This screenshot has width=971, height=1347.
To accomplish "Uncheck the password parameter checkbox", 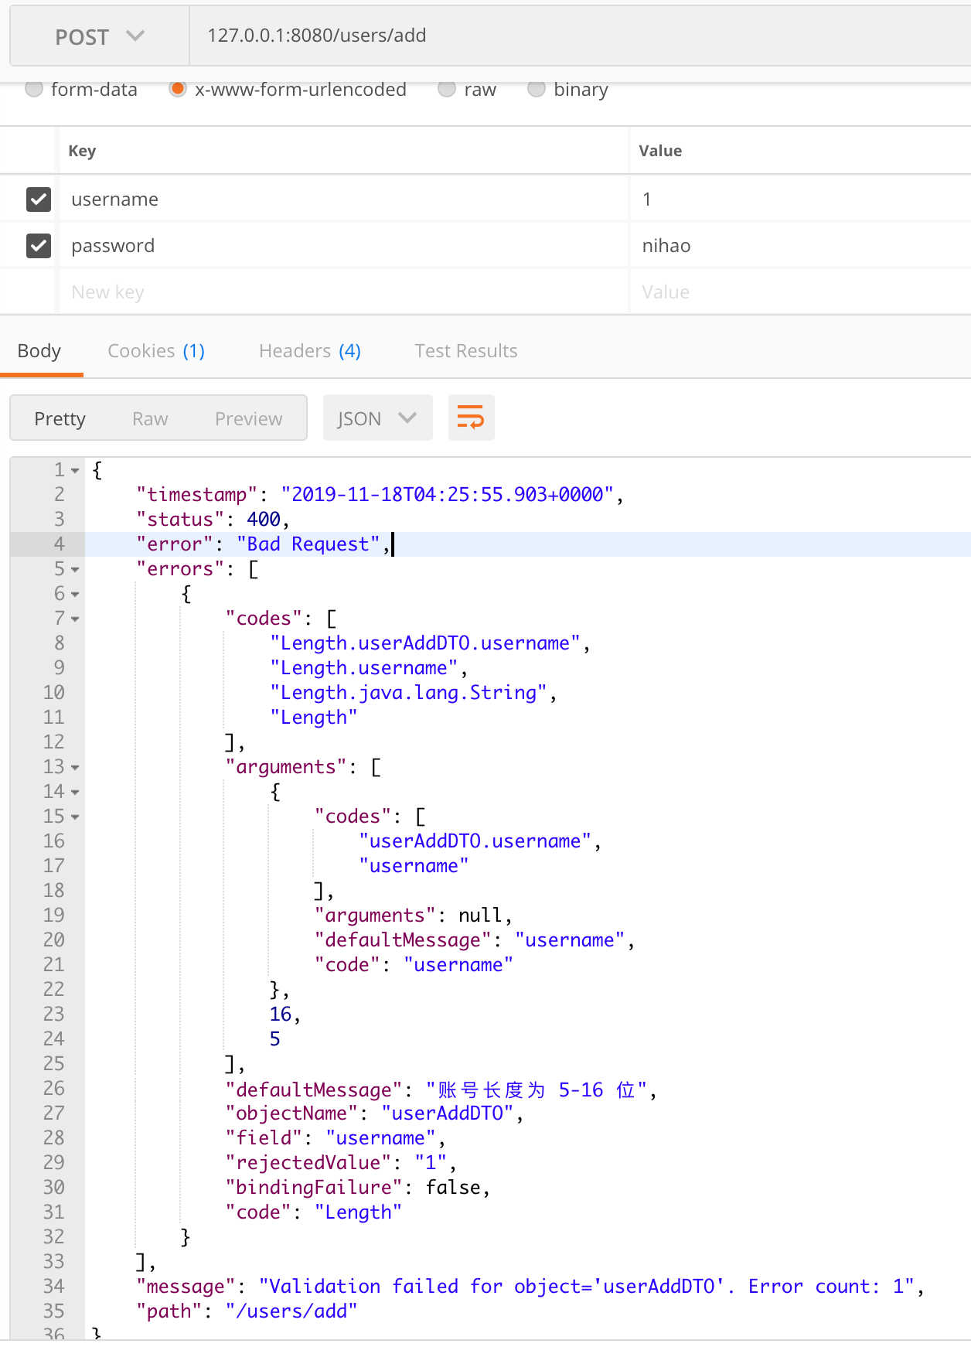I will pyautogui.click(x=39, y=246).
